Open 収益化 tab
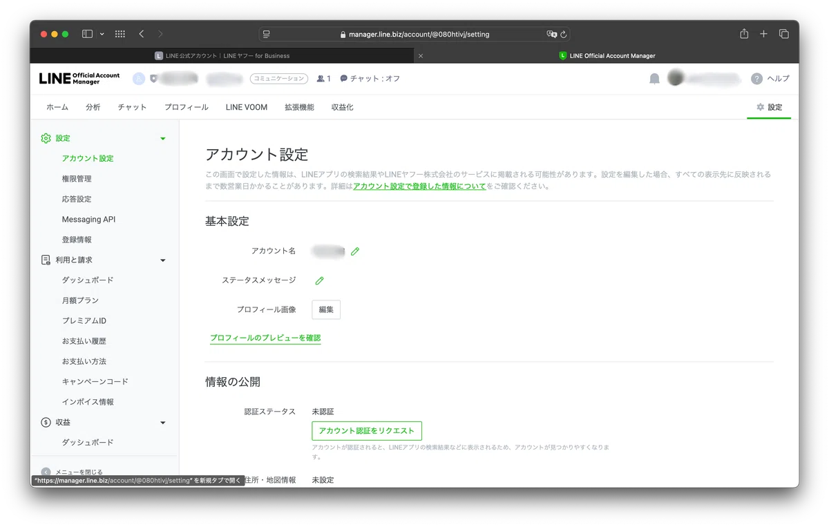Viewport: 829px width, 527px height. [x=342, y=107]
